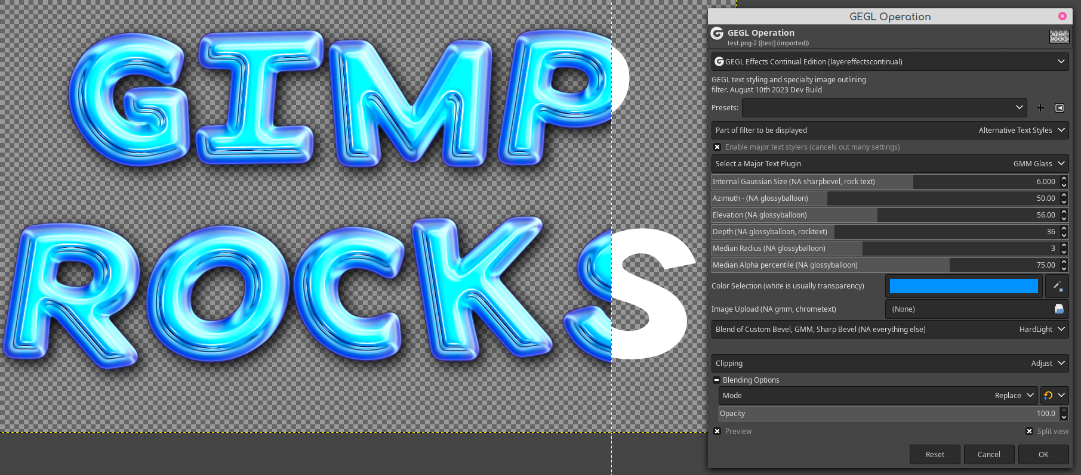Click the Depth slider
The image size is (1081, 475).
885,232
